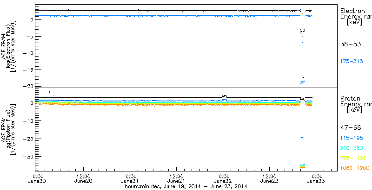The width and height of the screenshot is (372, 190).
Task: Select the proton legend label 47-68
Action: pos(351,128)
